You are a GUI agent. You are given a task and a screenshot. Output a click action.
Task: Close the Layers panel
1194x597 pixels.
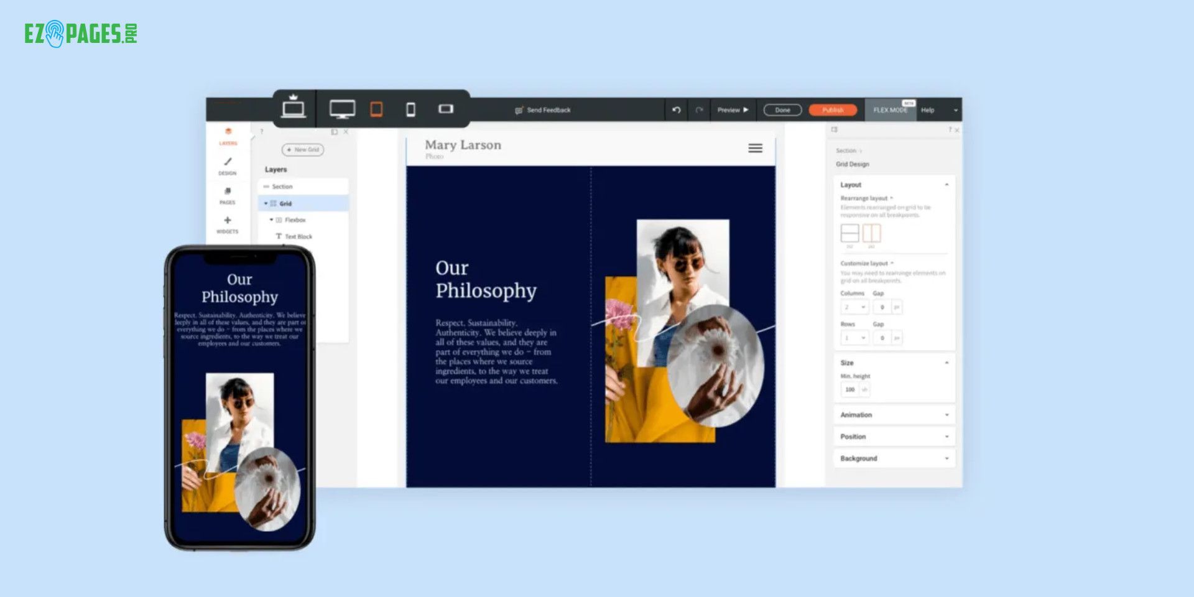346,132
